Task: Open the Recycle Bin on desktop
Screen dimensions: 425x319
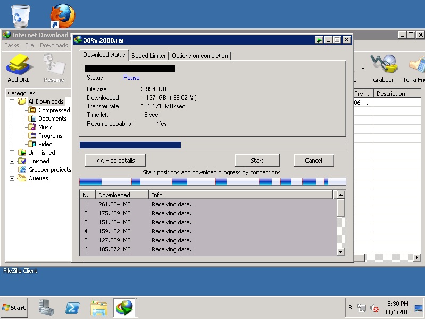Action: 20,16
